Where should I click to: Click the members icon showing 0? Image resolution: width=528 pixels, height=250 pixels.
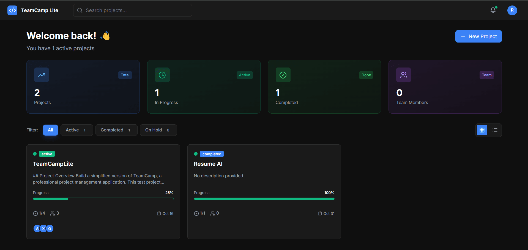(213, 214)
